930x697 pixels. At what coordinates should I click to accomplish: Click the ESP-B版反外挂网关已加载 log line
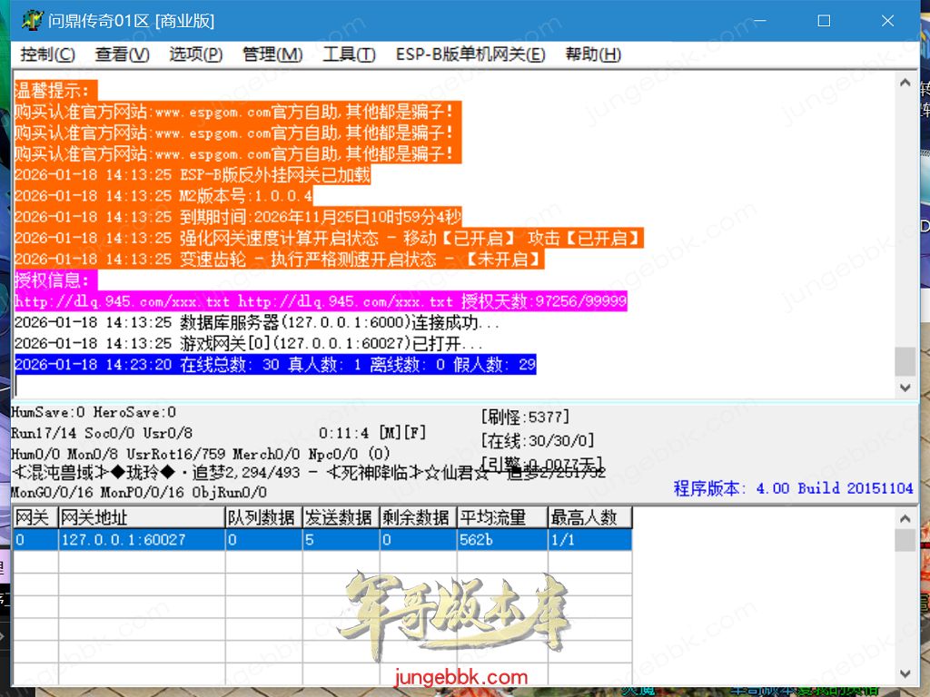point(193,175)
